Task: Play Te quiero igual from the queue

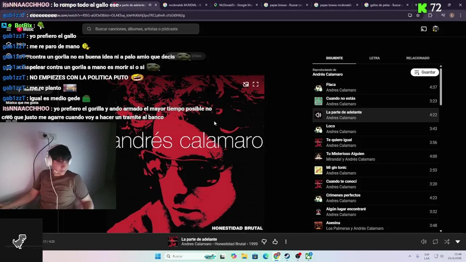Action: 375,143
